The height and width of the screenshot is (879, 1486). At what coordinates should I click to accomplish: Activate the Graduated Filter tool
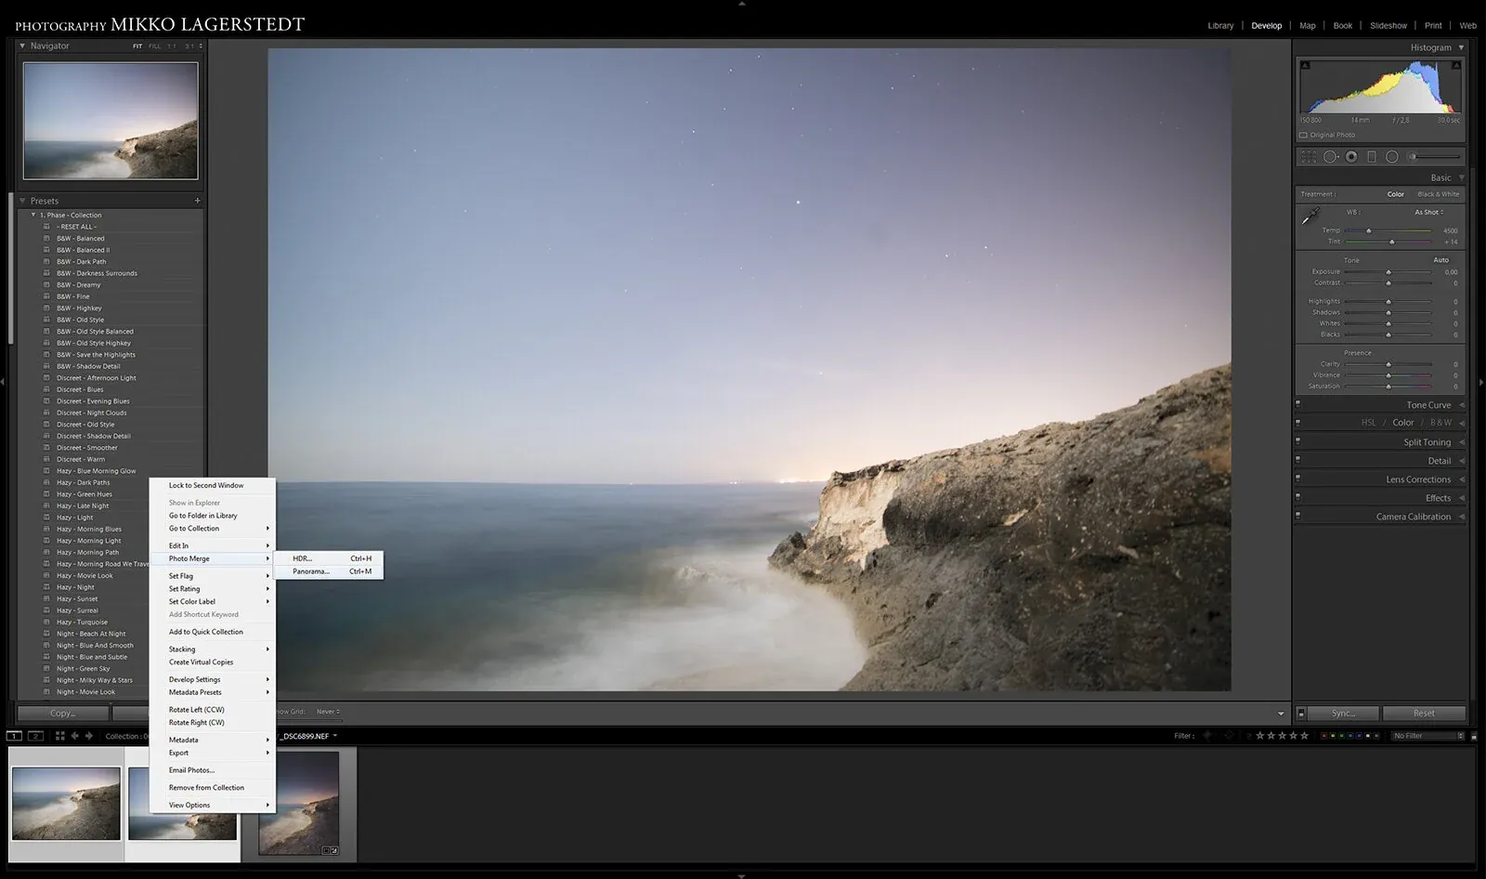(1370, 156)
